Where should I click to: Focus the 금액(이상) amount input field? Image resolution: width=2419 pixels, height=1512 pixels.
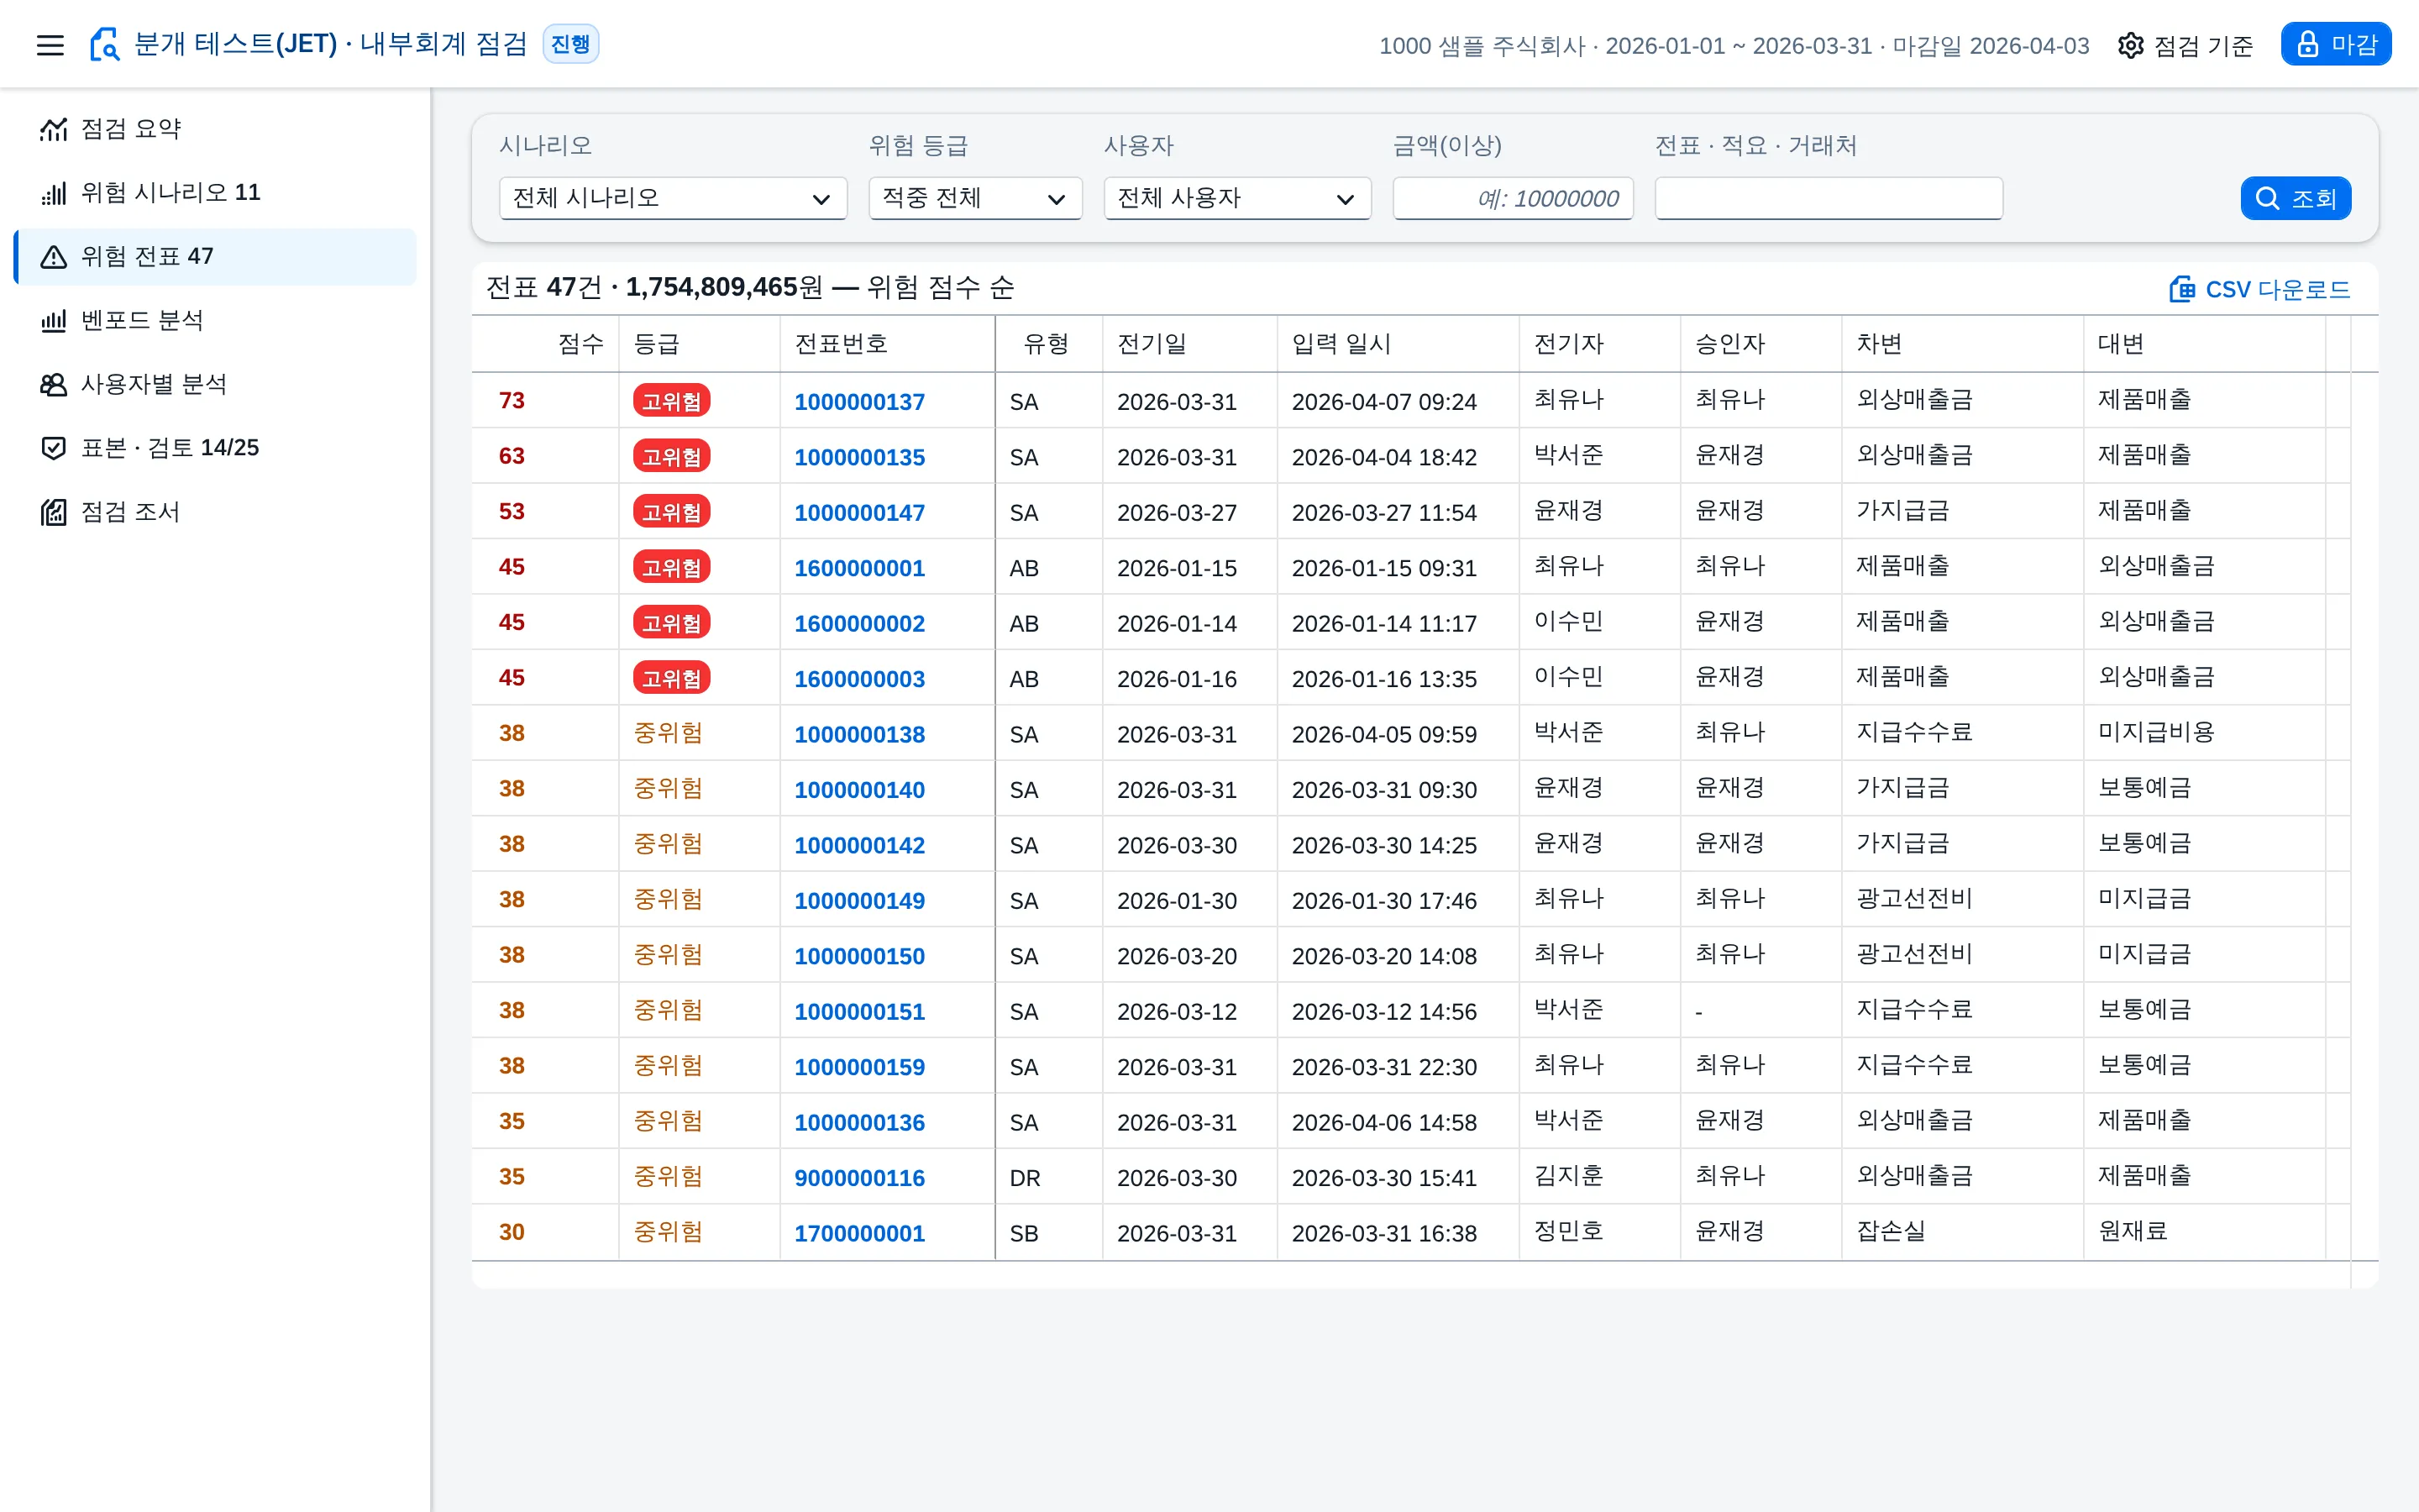[x=1513, y=198]
